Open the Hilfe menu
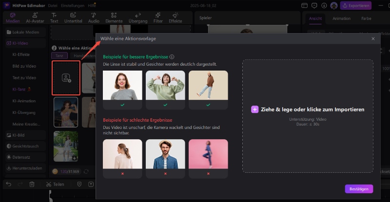Image resolution: width=390 pixels, height=202 pixels. pyautogui.click(x=92, y=5)
